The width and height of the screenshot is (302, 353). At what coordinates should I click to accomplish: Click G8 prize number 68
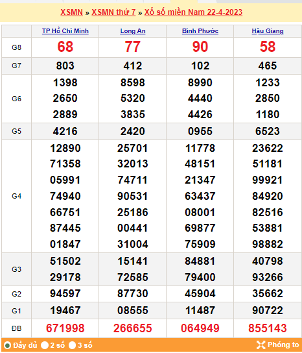click(65, 47)
